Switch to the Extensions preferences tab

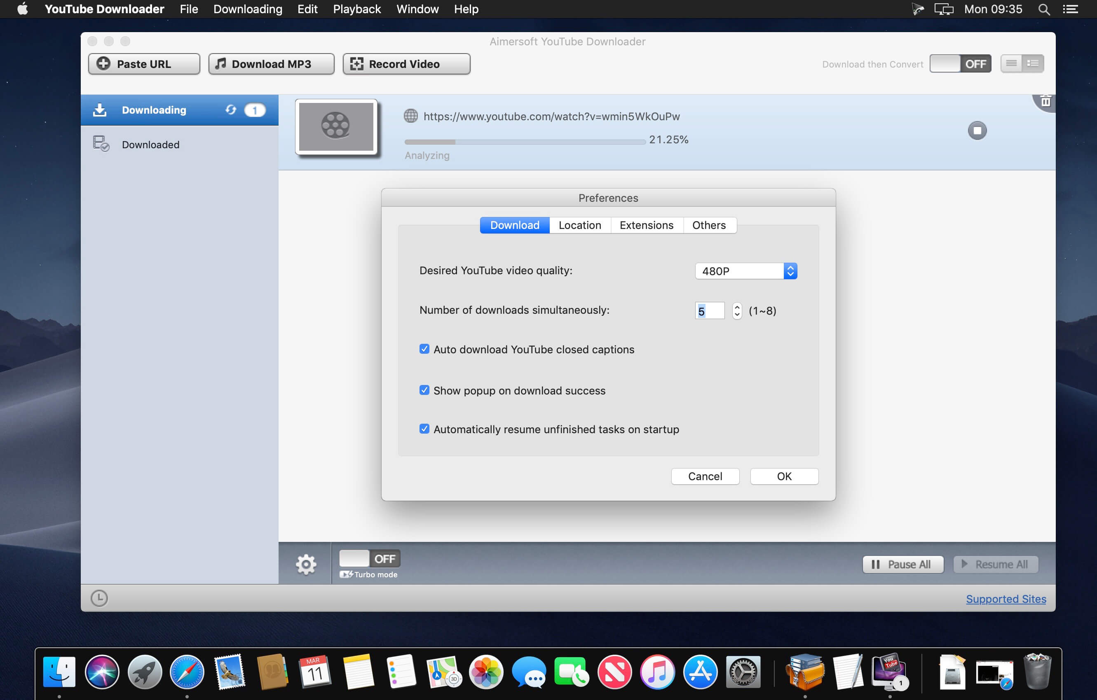tap(646, 224)
